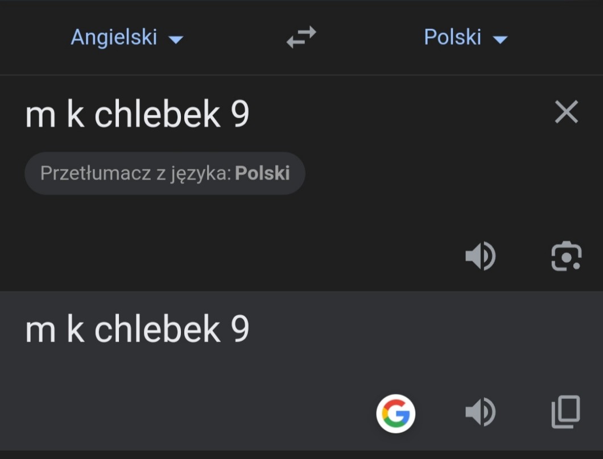Place cursor after '9' in source text
The width and height of the screenshot is (603, 459).
[250, 115]
